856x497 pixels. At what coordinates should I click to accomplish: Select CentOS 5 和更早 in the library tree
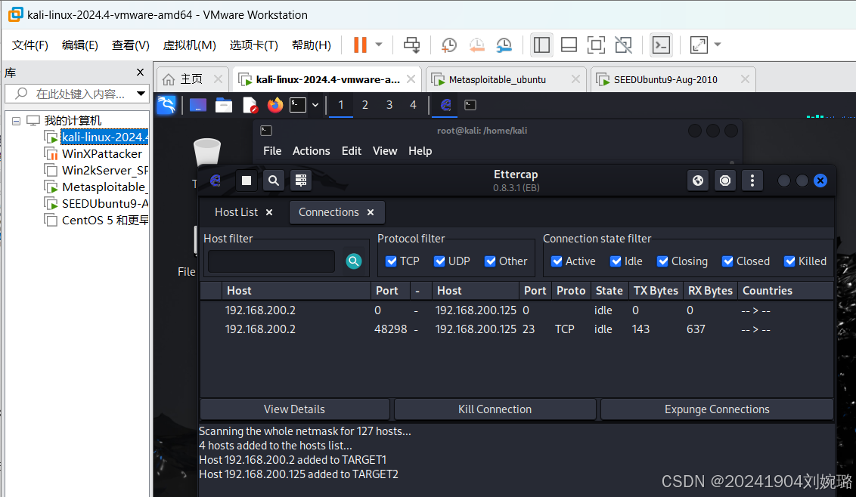point(105,221)
